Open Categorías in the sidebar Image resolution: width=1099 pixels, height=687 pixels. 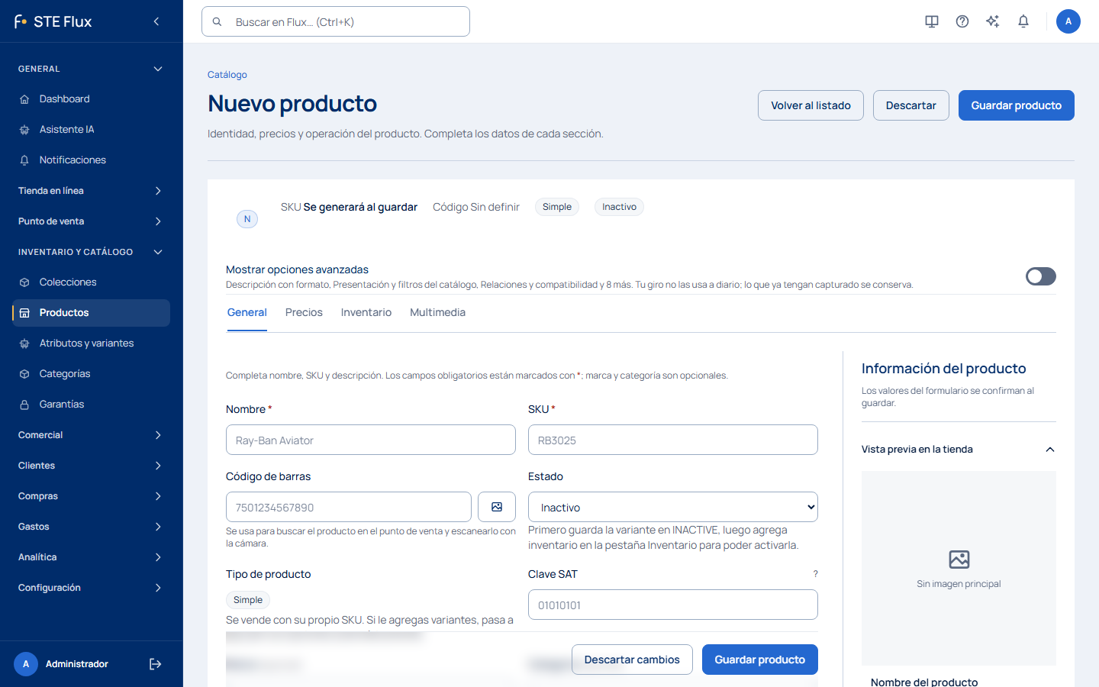coord(92,374)
